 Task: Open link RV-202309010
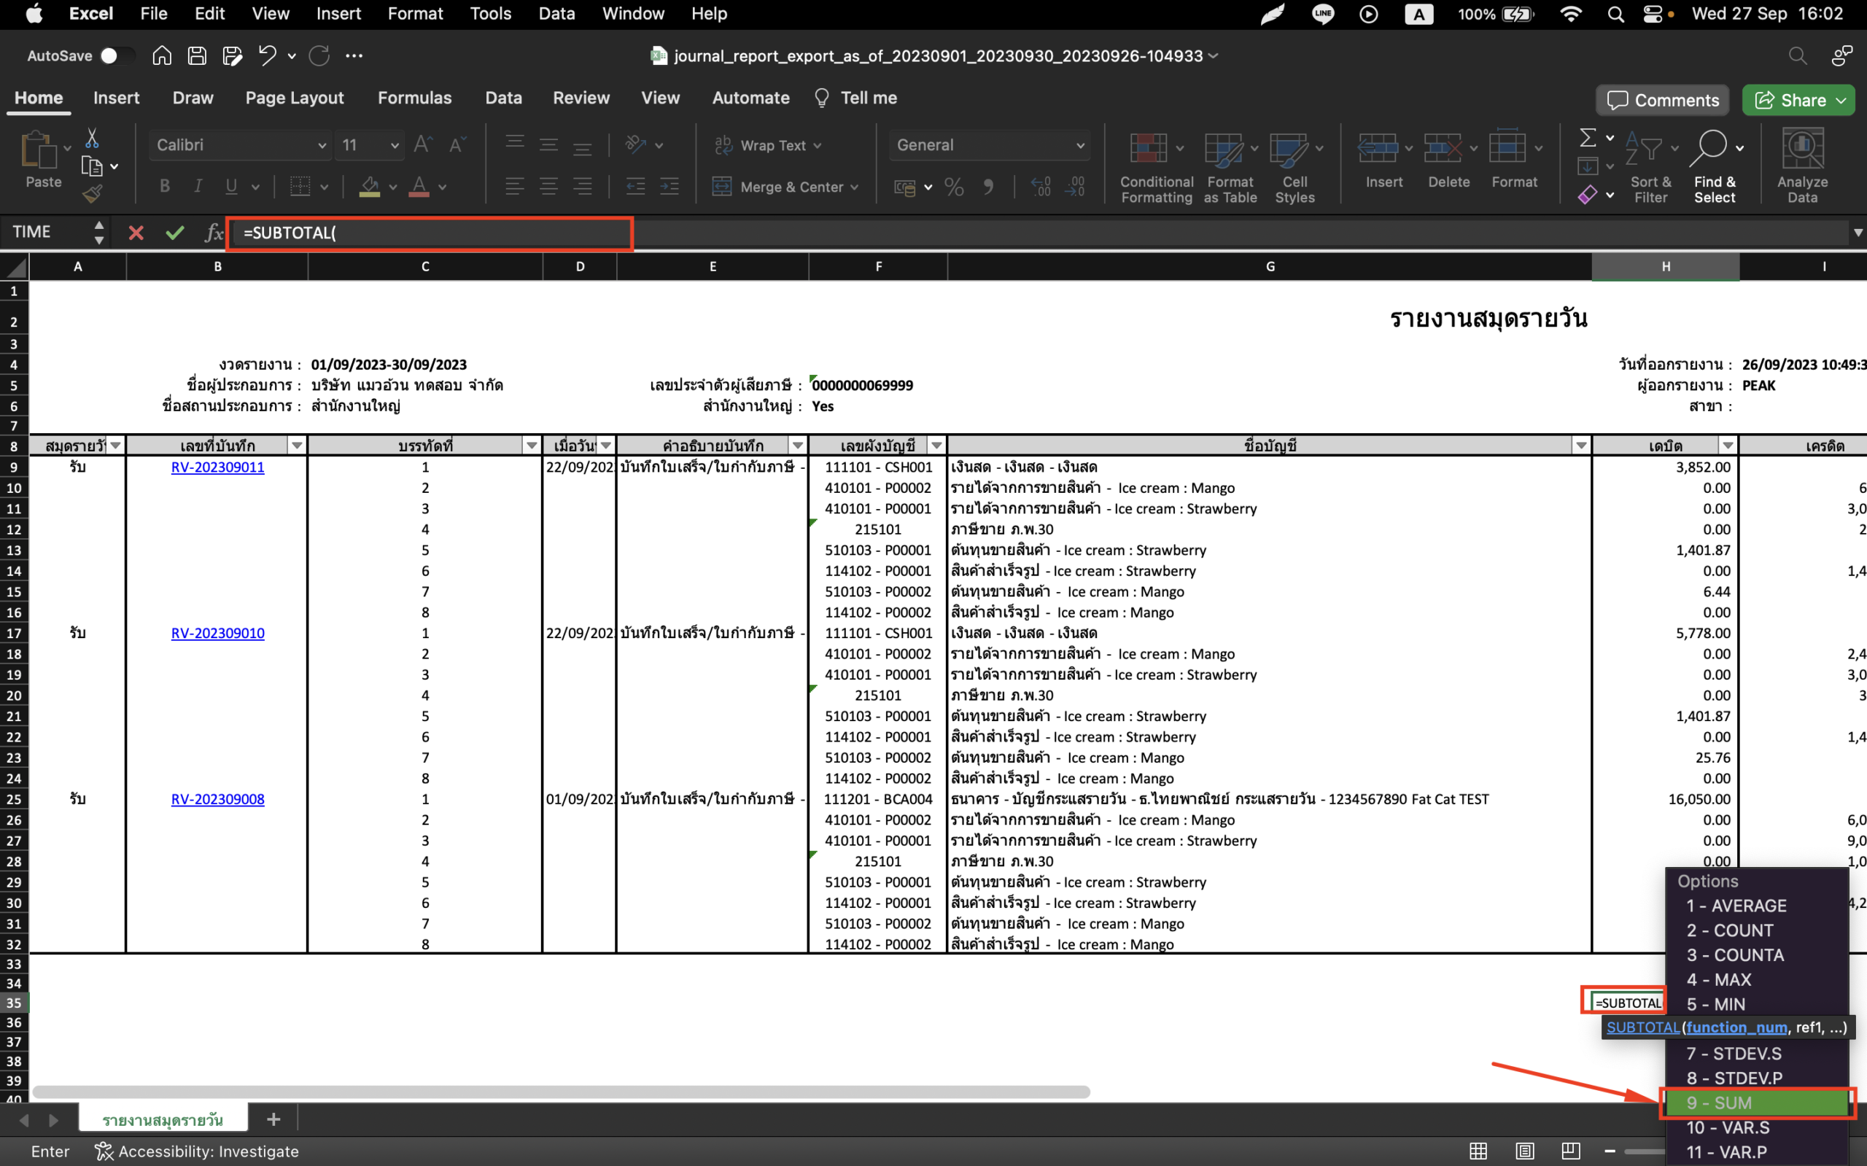tap(217, 632)
